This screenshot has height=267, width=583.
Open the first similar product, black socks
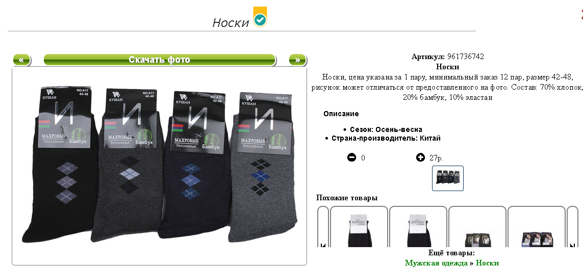(x=359, y=227)
